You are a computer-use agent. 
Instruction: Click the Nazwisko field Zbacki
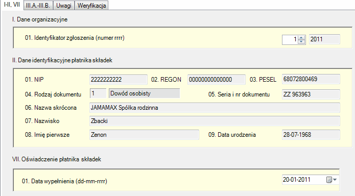[x=215, y=121]
